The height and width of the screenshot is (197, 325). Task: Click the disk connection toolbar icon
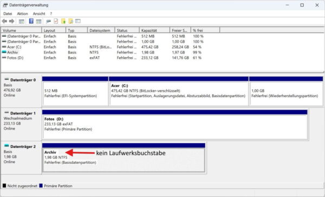coord(49,21)
